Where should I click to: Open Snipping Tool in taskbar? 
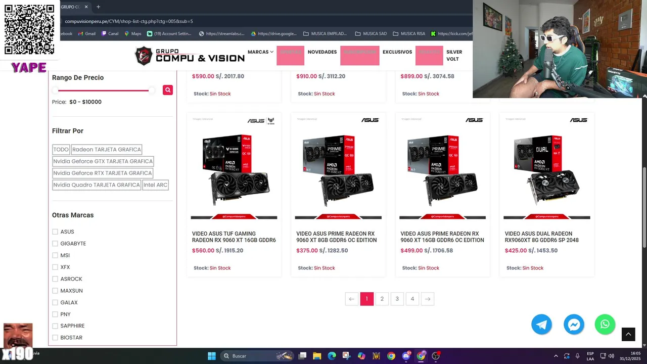(346, 356)
